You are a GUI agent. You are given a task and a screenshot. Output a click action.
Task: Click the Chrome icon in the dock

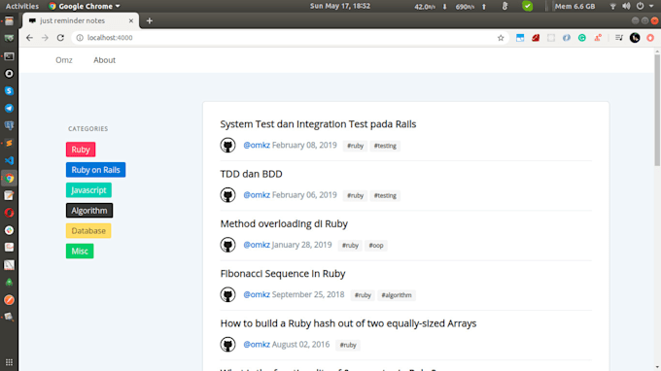coord(9,178)
